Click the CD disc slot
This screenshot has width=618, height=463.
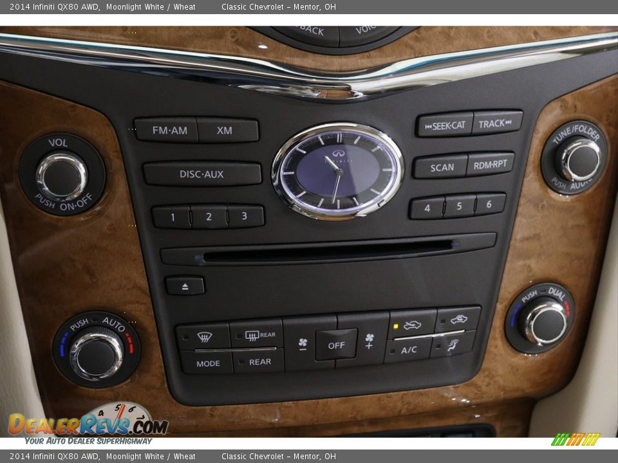point(327,250)
